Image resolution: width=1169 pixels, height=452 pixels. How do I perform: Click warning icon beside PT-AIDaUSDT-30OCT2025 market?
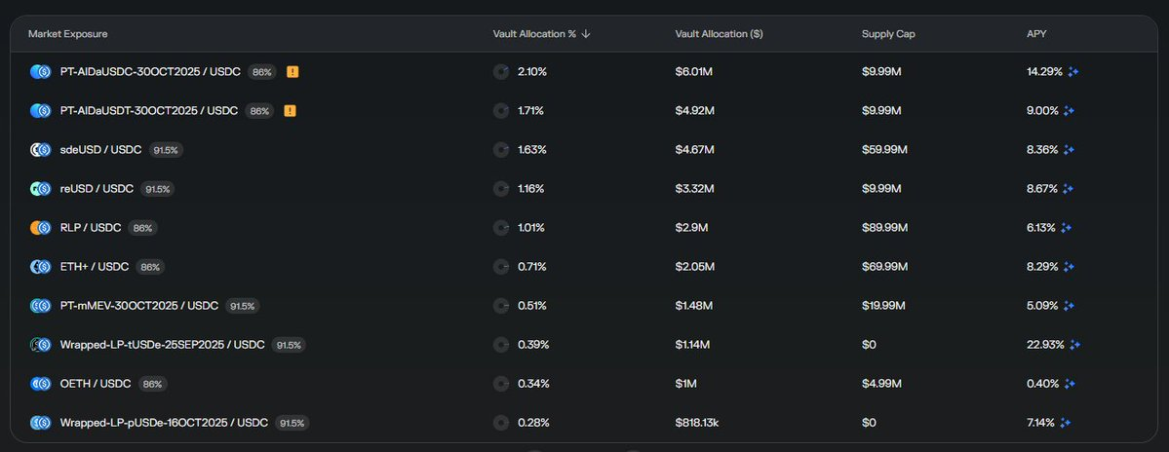point(290,110)
